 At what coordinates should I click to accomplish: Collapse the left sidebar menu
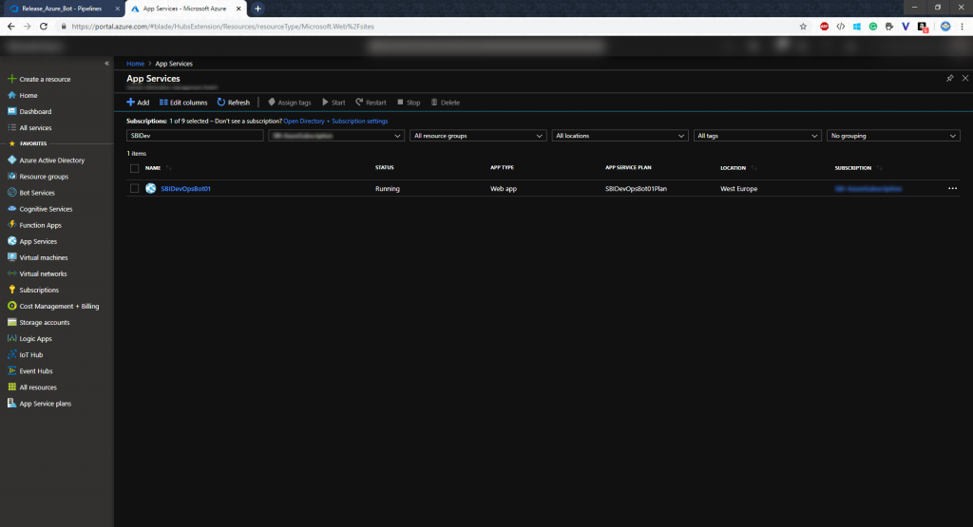tap(106, 64)
